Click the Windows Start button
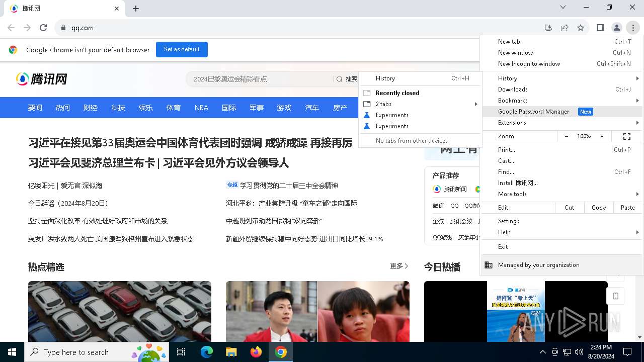The width and height of the screenshot is (644, 362). pos(12,352)
